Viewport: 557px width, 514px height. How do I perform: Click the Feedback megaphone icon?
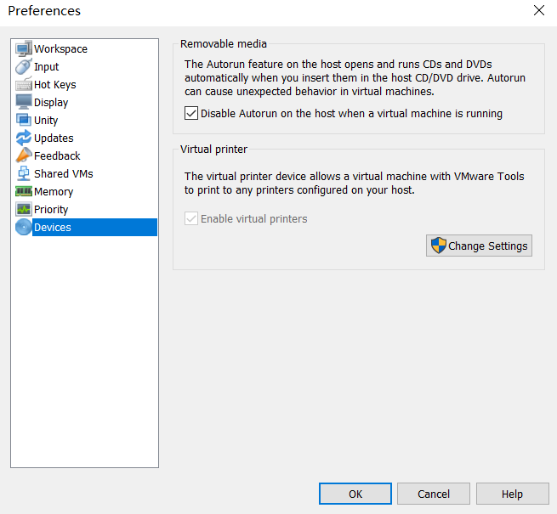coord(24,155)
